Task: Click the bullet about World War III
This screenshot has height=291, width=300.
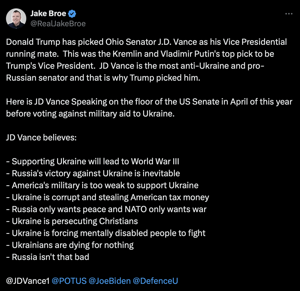Action: (93, 161)
